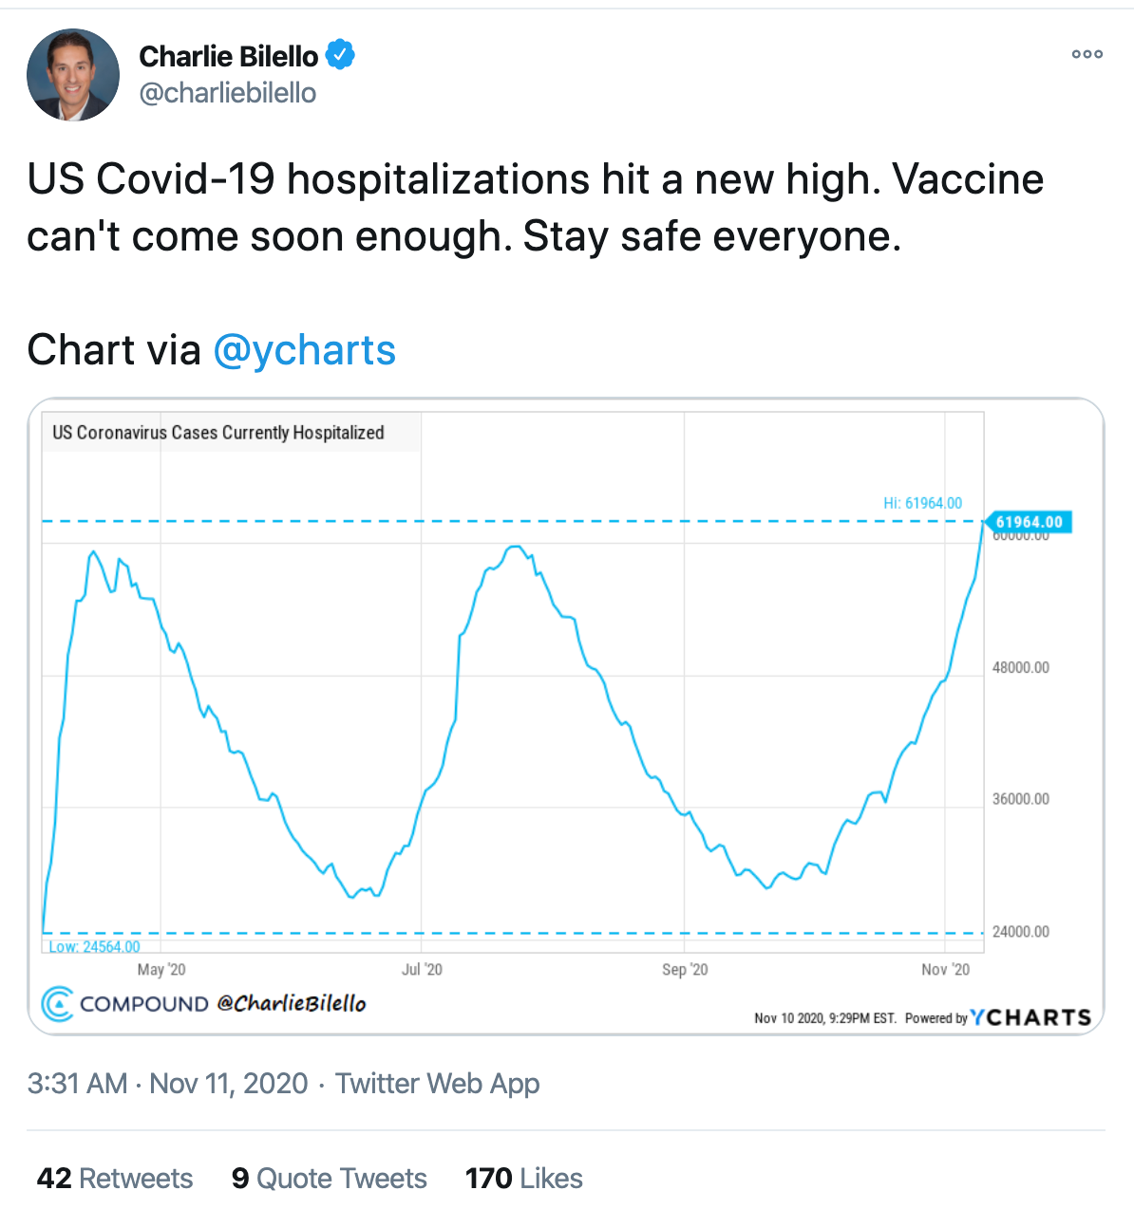Click the Twitter Web App source link

(438, 1083)
